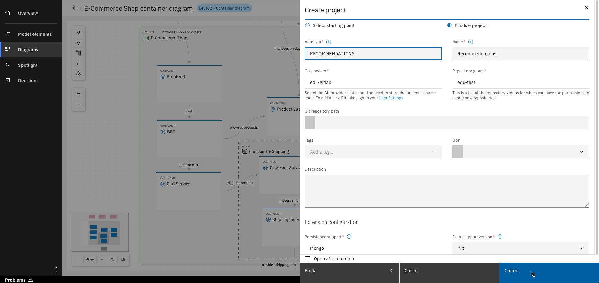599x283 pixels.
Task: Click the panel's vertical scrollbar
Action: 597,127
